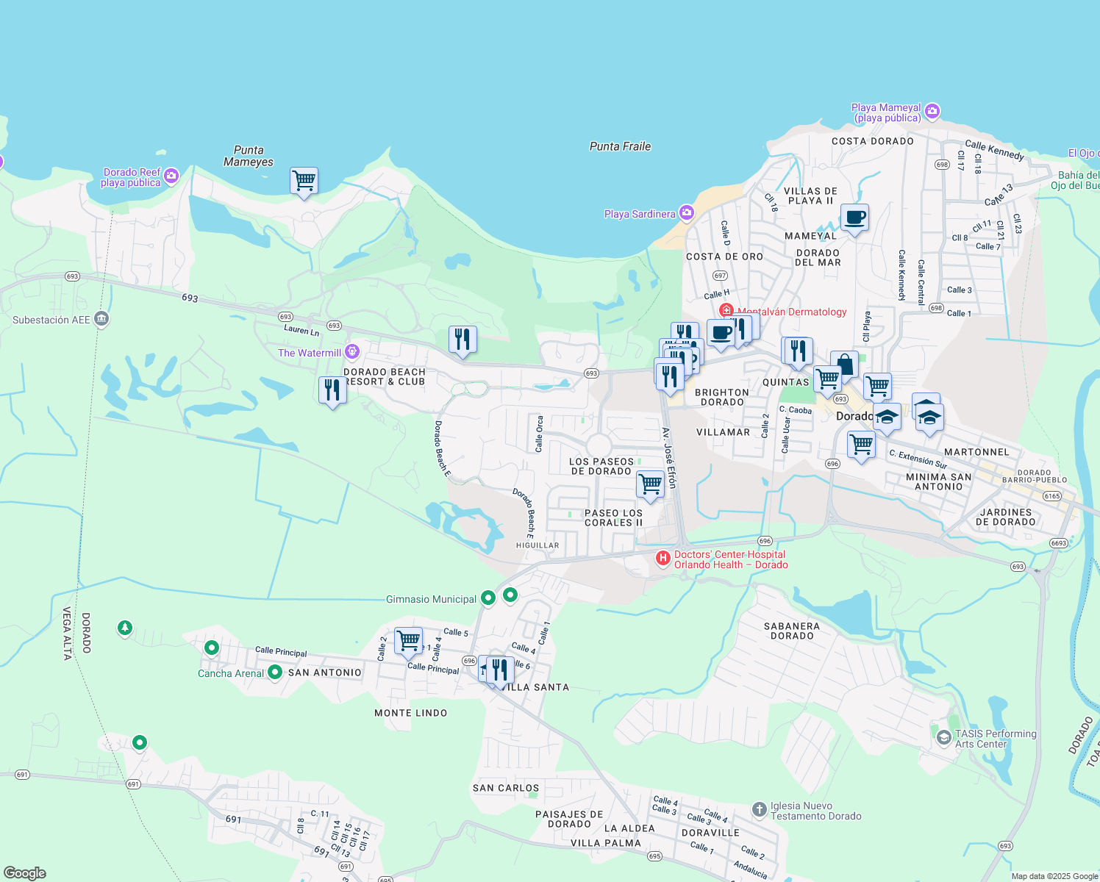Screen dimensions: 1100x882
Task: Select the Playa Mameyal camera pin
Action: click(x=932, y=112)
